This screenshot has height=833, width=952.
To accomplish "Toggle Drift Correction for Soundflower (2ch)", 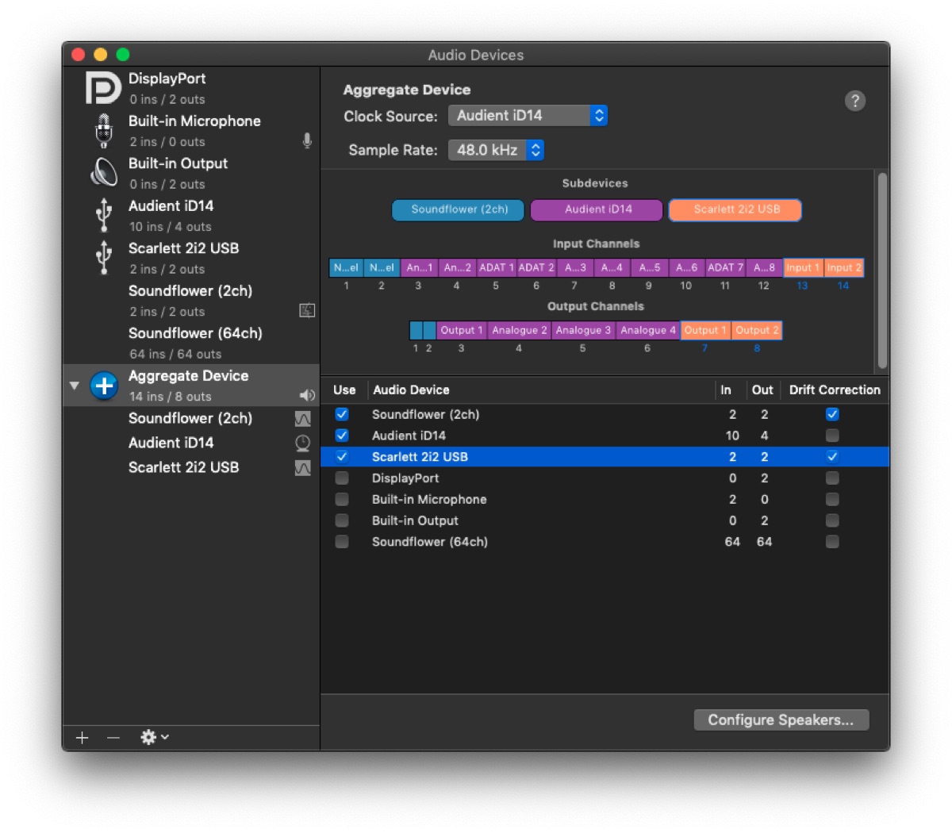I will tap(832, 414).
